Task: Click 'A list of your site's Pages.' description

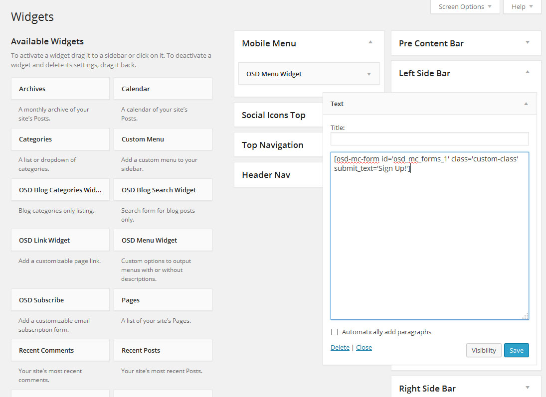Action: 156,321
